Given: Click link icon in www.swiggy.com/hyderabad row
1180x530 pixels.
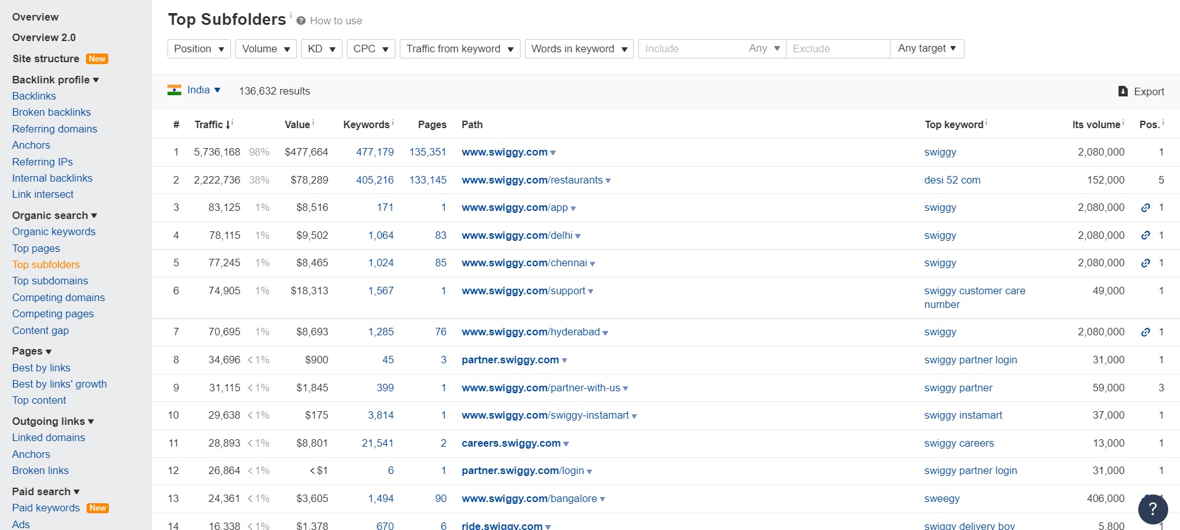Looking at the screenshot, I should pos(1145,332).
